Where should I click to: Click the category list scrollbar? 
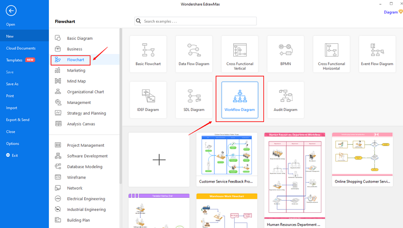[x=120, y=106]
